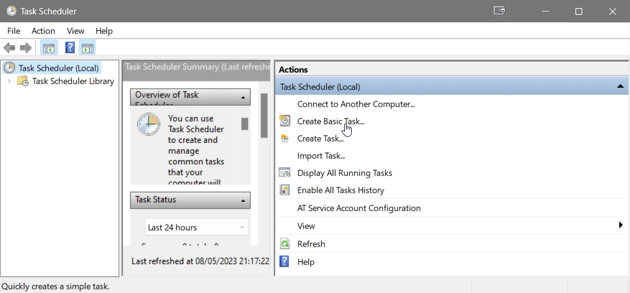Minimize the Task Scheduler window
630x293 pixels.
tap(544, 11)
